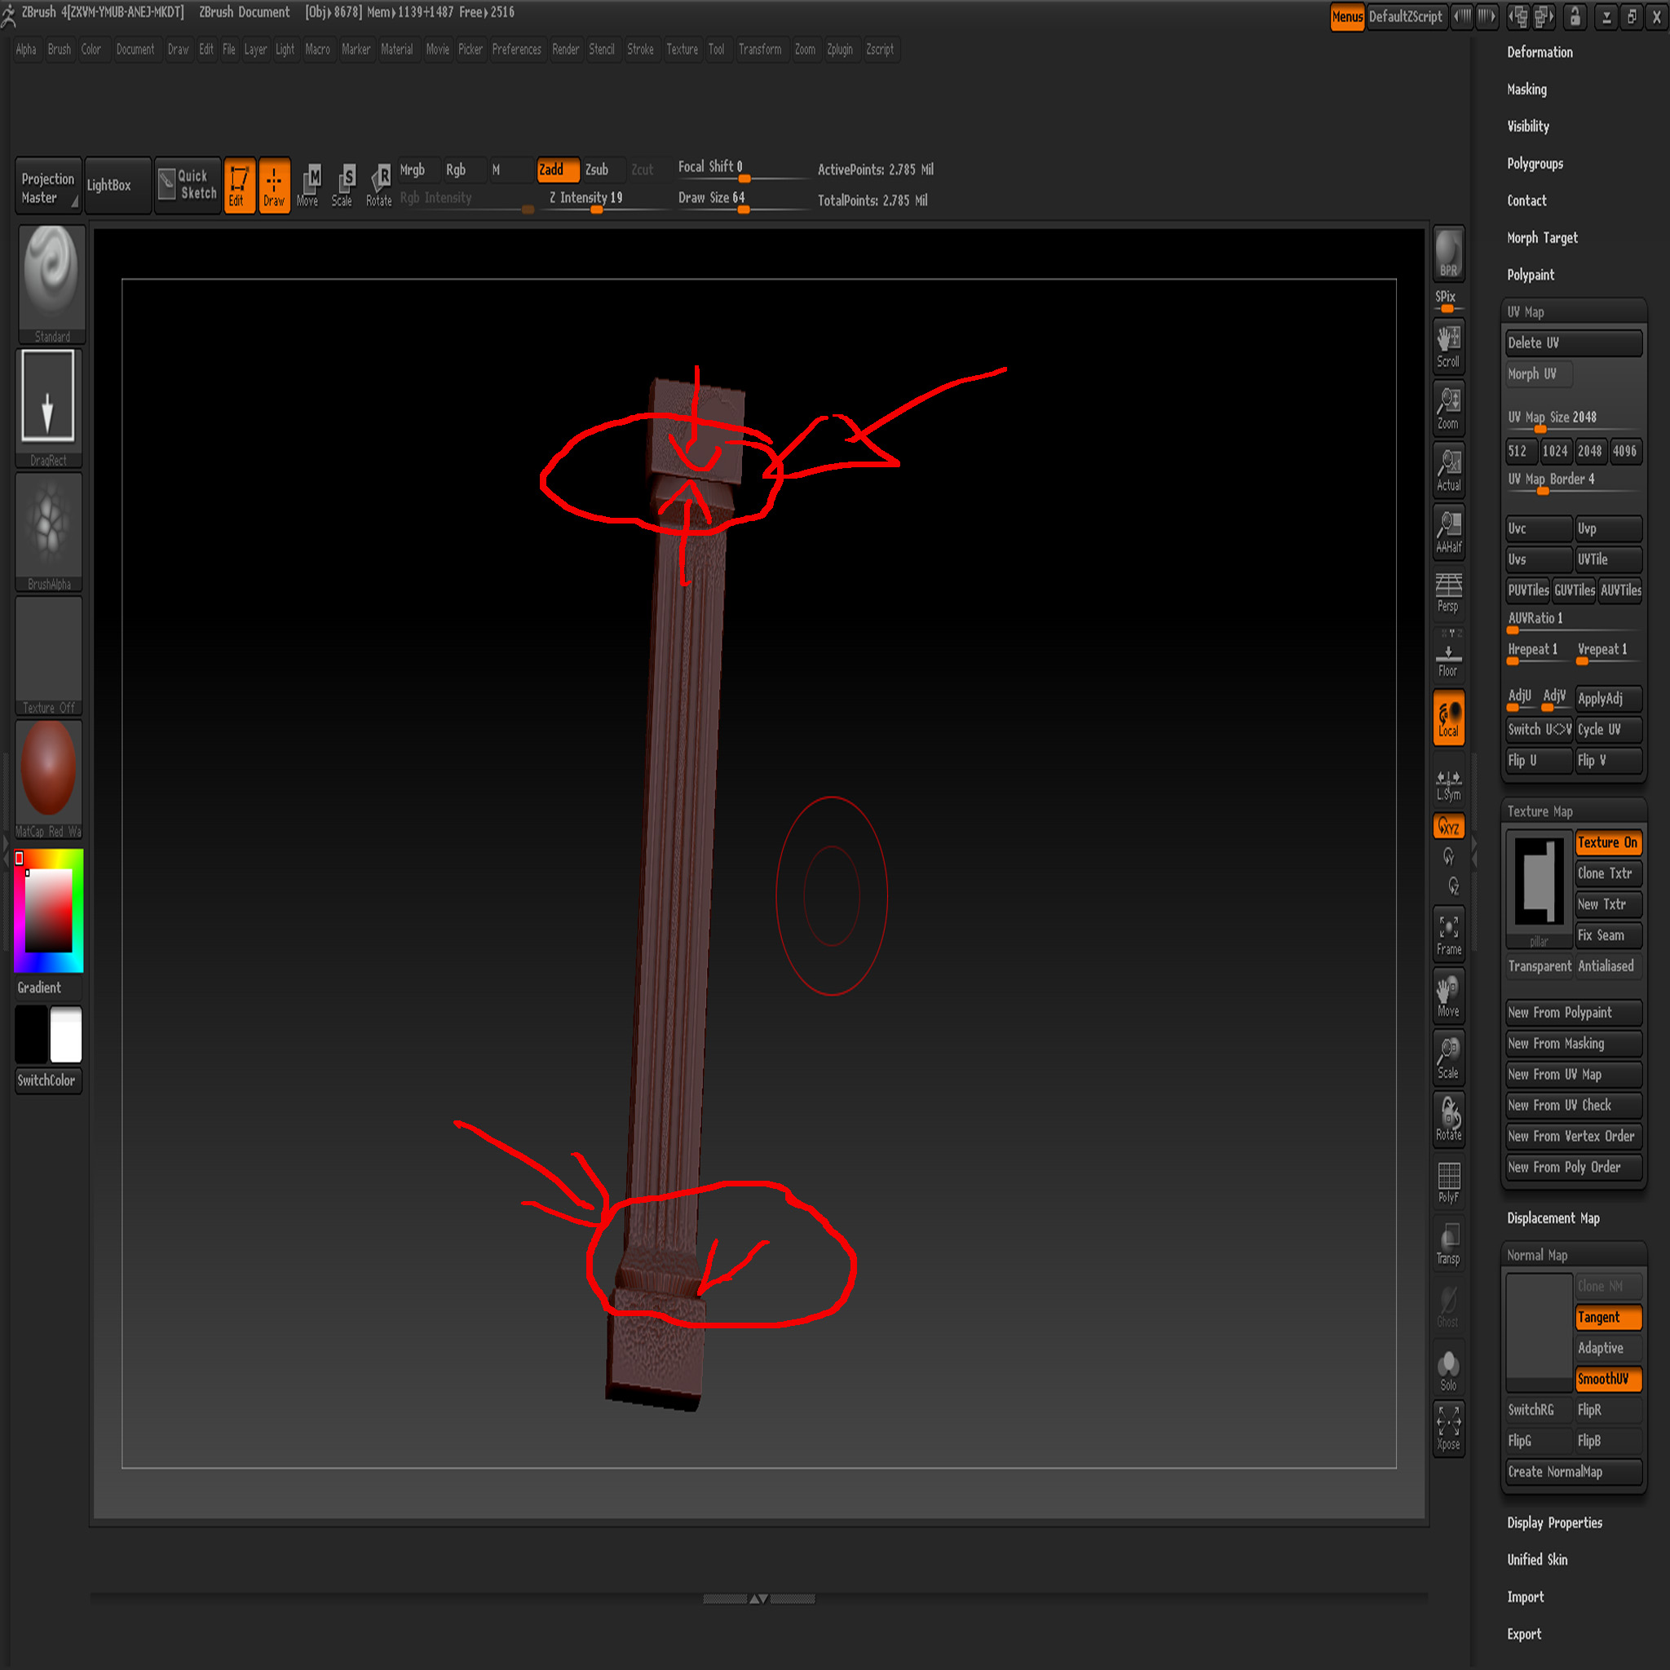This screenshot has width=1670, height=1670.
Task: Click the Frame view icon
Action: [1448, 934]
